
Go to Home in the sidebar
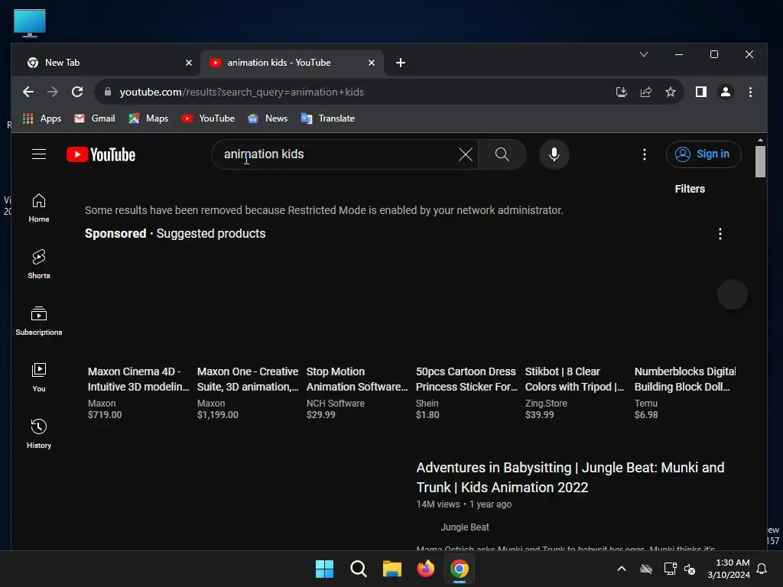pos(39,208)
